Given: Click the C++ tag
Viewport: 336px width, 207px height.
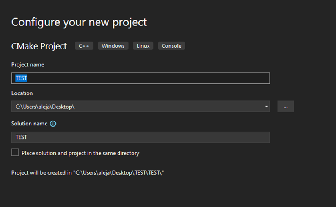Looking at the screenshot, I should tap(84, 46).
